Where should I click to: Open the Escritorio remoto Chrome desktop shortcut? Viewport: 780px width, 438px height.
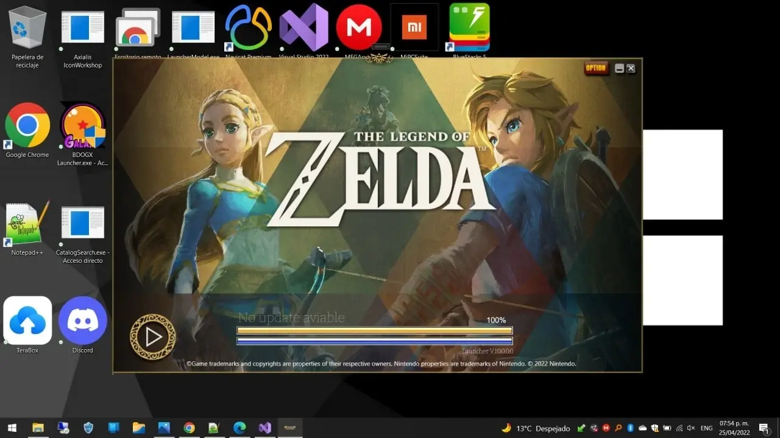(138, 33)
